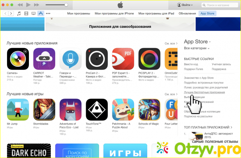Click the play button
The height and width of the screenshot is (158, 241).
coord(28,5)
